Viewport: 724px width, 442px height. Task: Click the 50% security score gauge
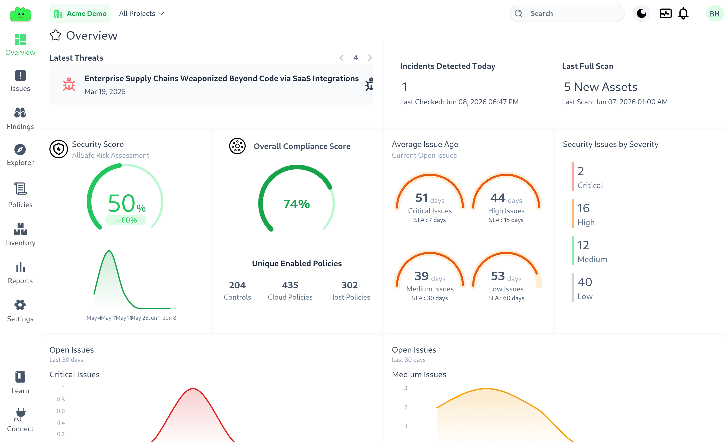tap(125, 197)
